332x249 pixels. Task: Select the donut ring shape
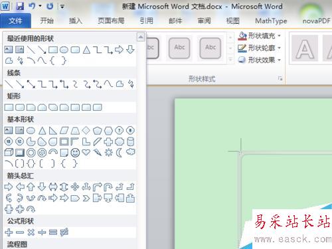pos(31,153)
